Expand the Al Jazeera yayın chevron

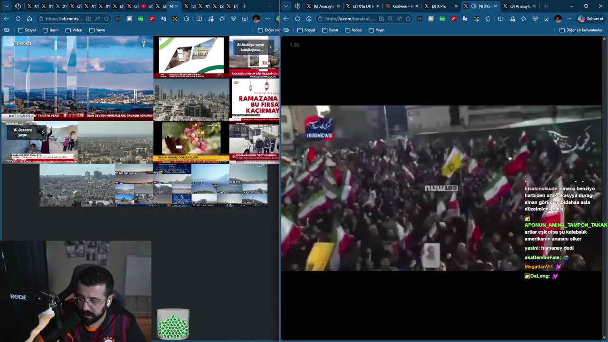(42, 133)
